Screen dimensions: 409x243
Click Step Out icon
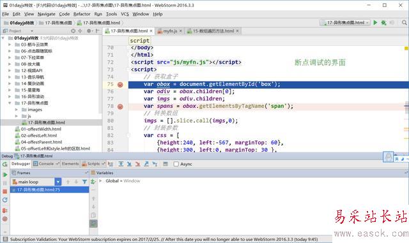146,164
